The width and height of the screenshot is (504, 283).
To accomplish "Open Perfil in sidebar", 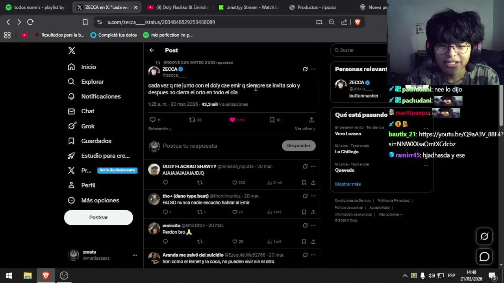I will (82, 185).
